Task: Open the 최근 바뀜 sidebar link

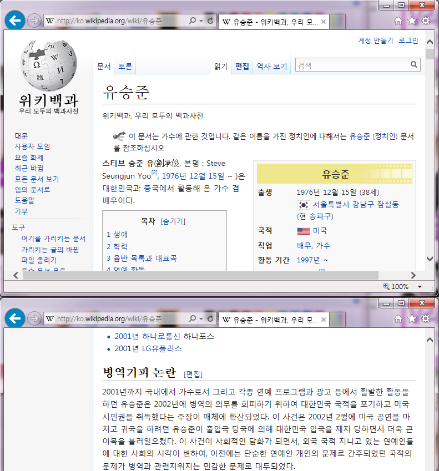Action: point(29,168)
